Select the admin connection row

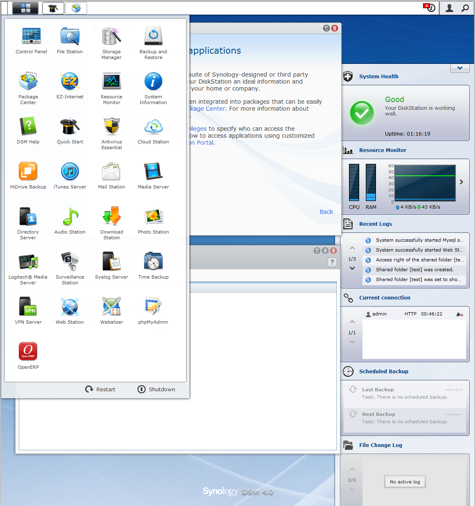(x=414, y=314)
